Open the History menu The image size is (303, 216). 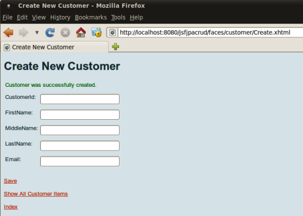[x=60, y=18]
